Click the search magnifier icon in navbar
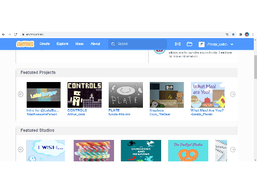 click(x=113, y=44)
